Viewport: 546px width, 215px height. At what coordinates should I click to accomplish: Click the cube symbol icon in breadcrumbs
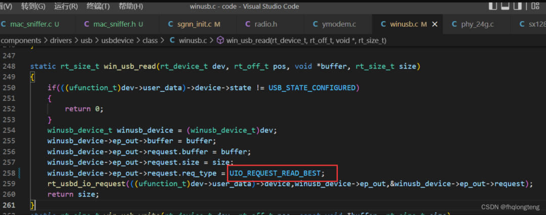tap(220, 41)
